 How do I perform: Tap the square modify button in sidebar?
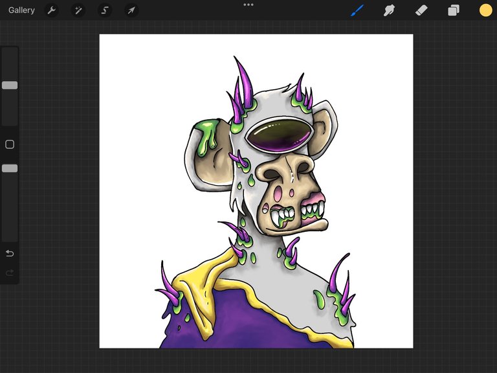[10, 144]
